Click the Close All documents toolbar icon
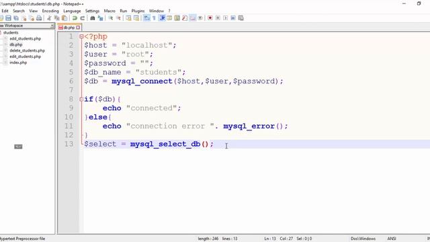Screen dimensions: 430x242 click(x=32, y=18)
